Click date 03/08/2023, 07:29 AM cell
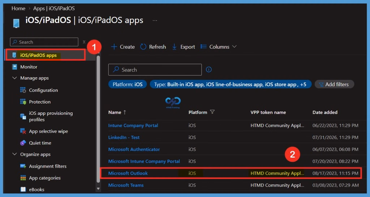Viewport: 370px width, 197px height. [336, 185]
